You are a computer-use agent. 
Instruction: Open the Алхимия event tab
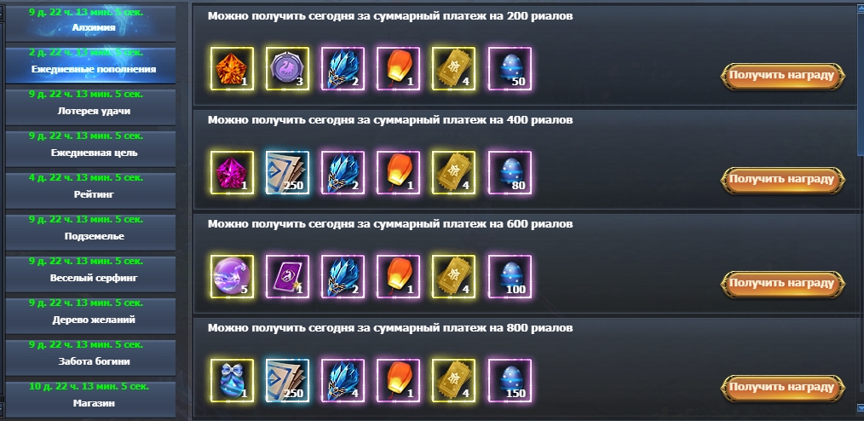click(90, 23)
